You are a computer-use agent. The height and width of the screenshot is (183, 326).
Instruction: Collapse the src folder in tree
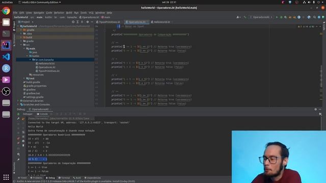click(x=21, y=45)
